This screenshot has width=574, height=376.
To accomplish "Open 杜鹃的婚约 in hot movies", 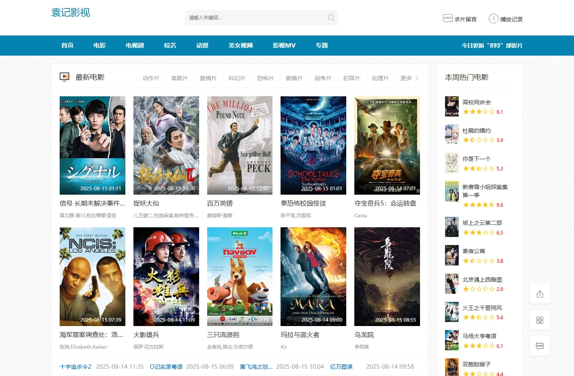I will [x=476, y=131].
